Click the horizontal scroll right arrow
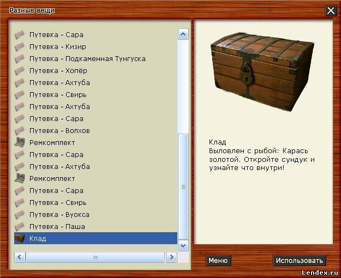Screen dimensions: 341x278 click(171, 257)
